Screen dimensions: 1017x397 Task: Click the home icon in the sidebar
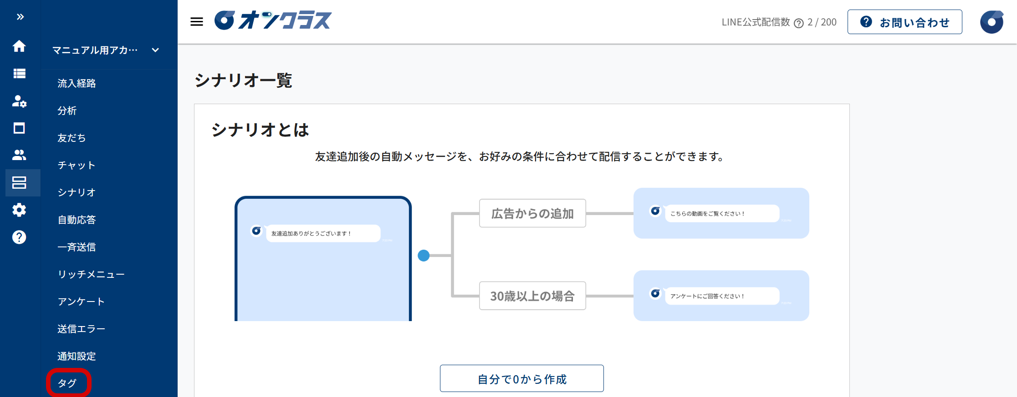click(x=19, y=46)
